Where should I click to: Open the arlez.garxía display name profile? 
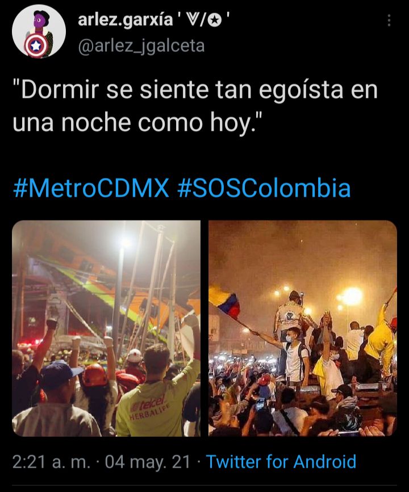click(x=125, y=20)
